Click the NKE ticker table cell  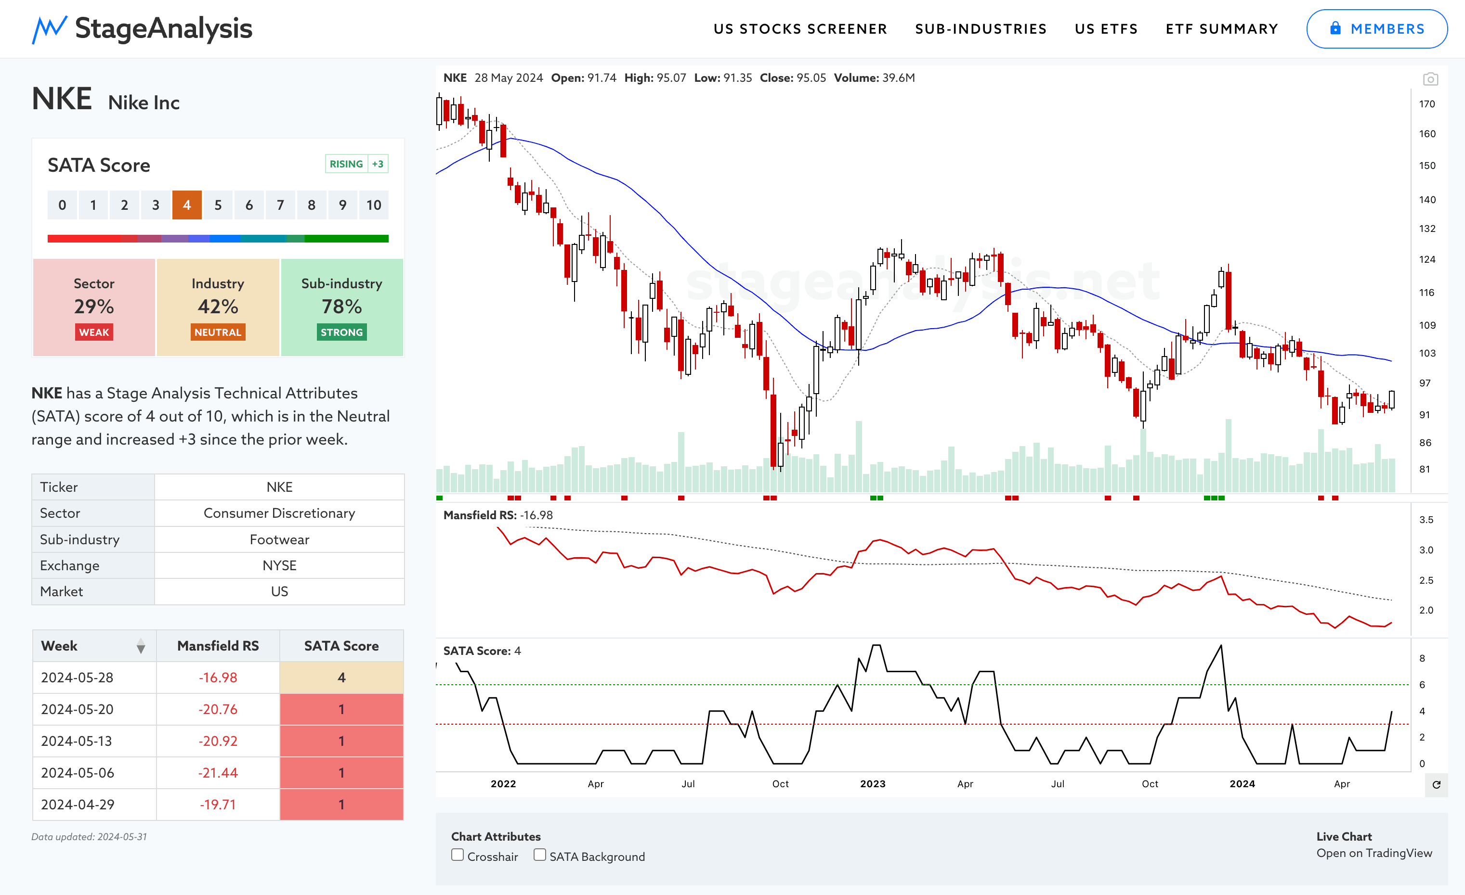tap(279, 487)
